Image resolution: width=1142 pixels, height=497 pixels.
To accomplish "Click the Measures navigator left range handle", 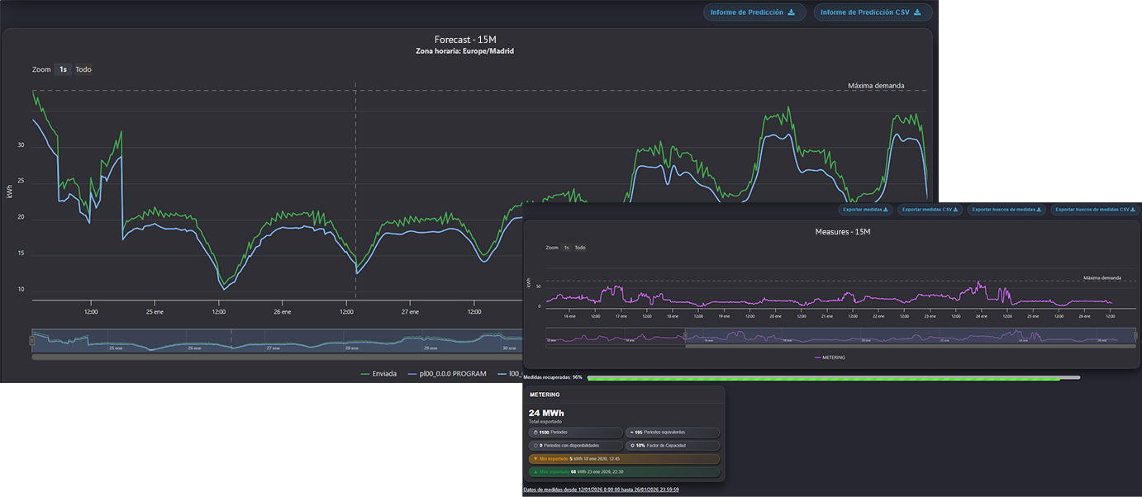I will (x=685, y=335).
